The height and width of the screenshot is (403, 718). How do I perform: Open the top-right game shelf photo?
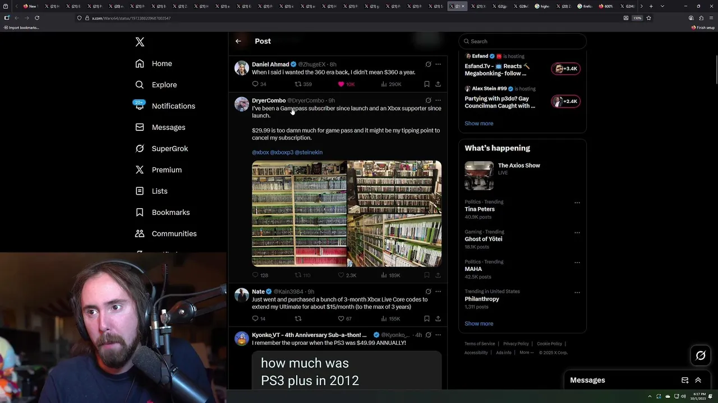point(394,187)
